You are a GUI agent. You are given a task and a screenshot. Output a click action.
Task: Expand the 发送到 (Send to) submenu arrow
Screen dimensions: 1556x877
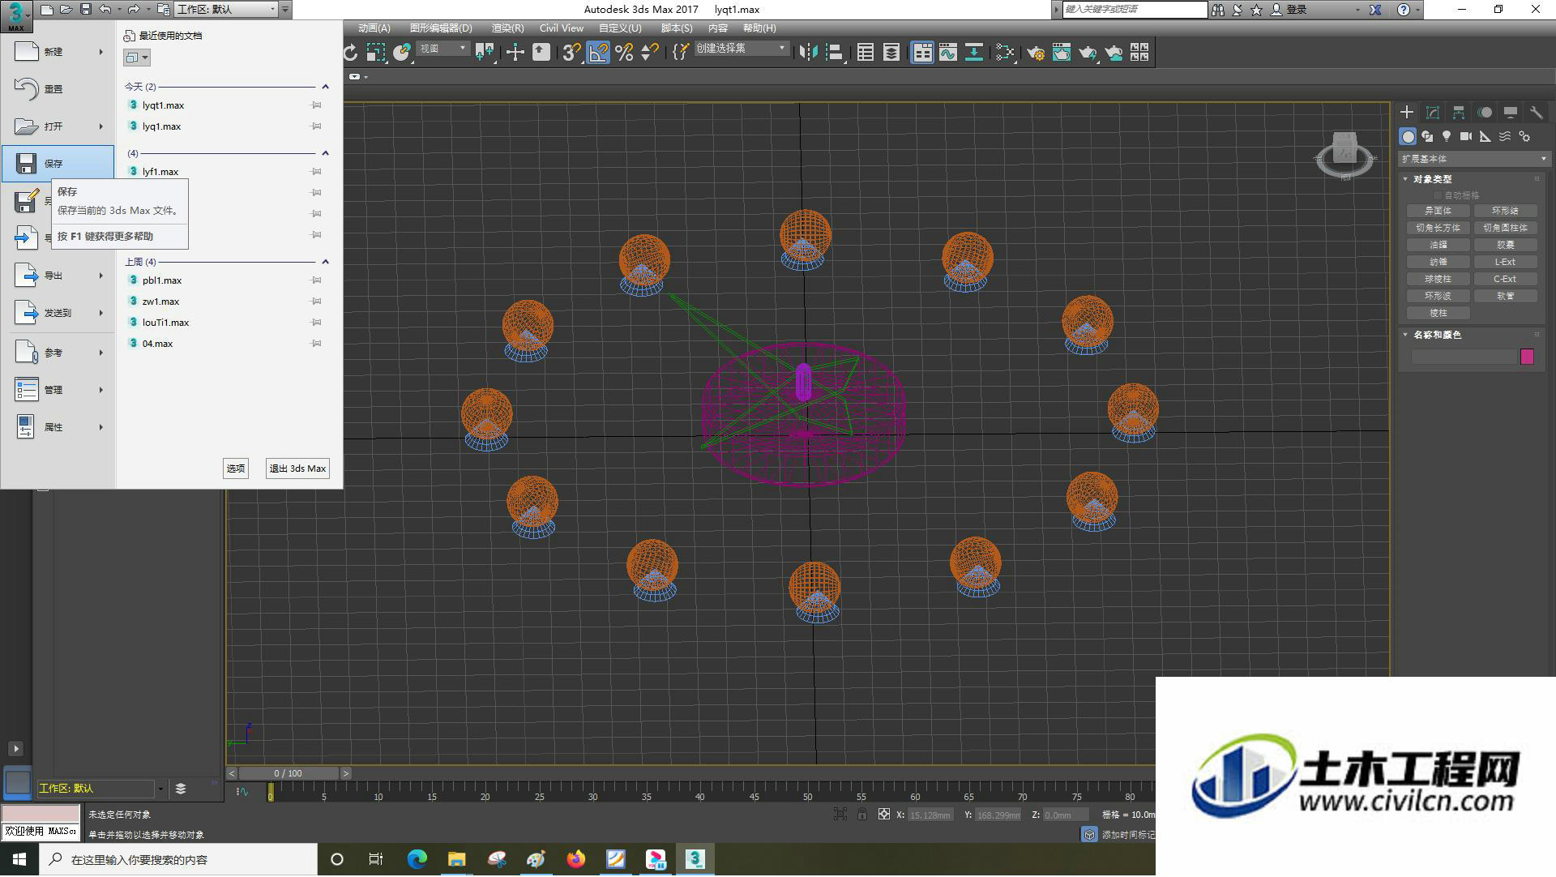101,313
